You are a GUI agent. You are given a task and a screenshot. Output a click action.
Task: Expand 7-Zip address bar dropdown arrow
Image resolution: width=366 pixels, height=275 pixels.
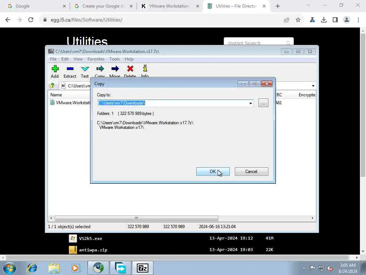pyautogui.click(x=313, y=86)
